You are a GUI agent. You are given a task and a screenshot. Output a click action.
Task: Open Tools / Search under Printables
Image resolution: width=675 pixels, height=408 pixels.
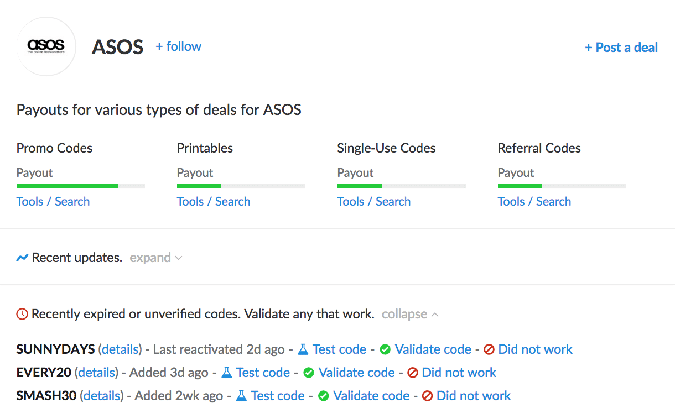(214, 201)
